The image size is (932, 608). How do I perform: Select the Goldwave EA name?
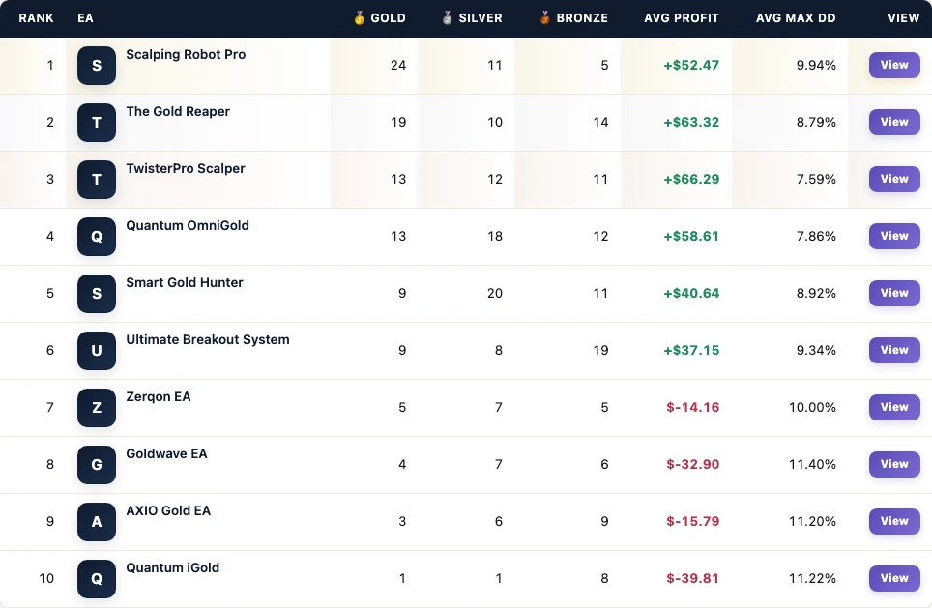(166, 454)
